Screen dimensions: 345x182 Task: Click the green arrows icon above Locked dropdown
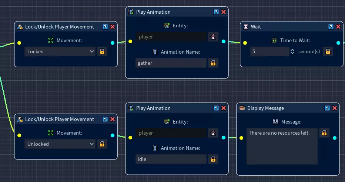pos(51,40)
